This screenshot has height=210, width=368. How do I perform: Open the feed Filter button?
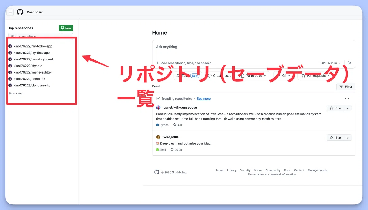pos(346,87)
